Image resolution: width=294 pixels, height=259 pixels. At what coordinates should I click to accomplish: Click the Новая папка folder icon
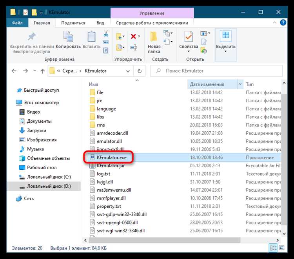pyautogui.click(x=154, y=36)
